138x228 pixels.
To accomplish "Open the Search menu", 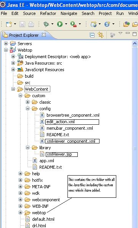I will click(88, 13).
